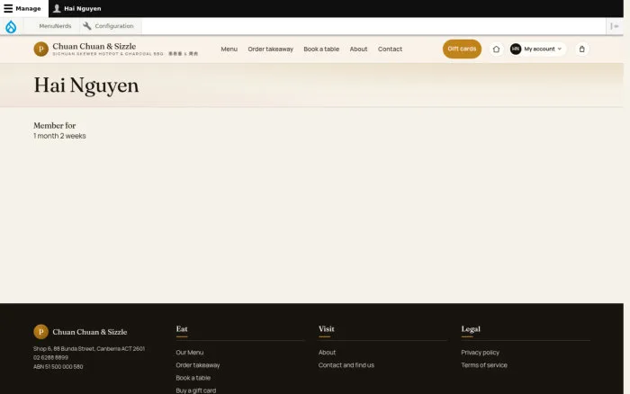Image resolution: width=630 pixels, height=394 pixels.
Task: Open the About navigation link in header
Action: click(x=358, y=49)
